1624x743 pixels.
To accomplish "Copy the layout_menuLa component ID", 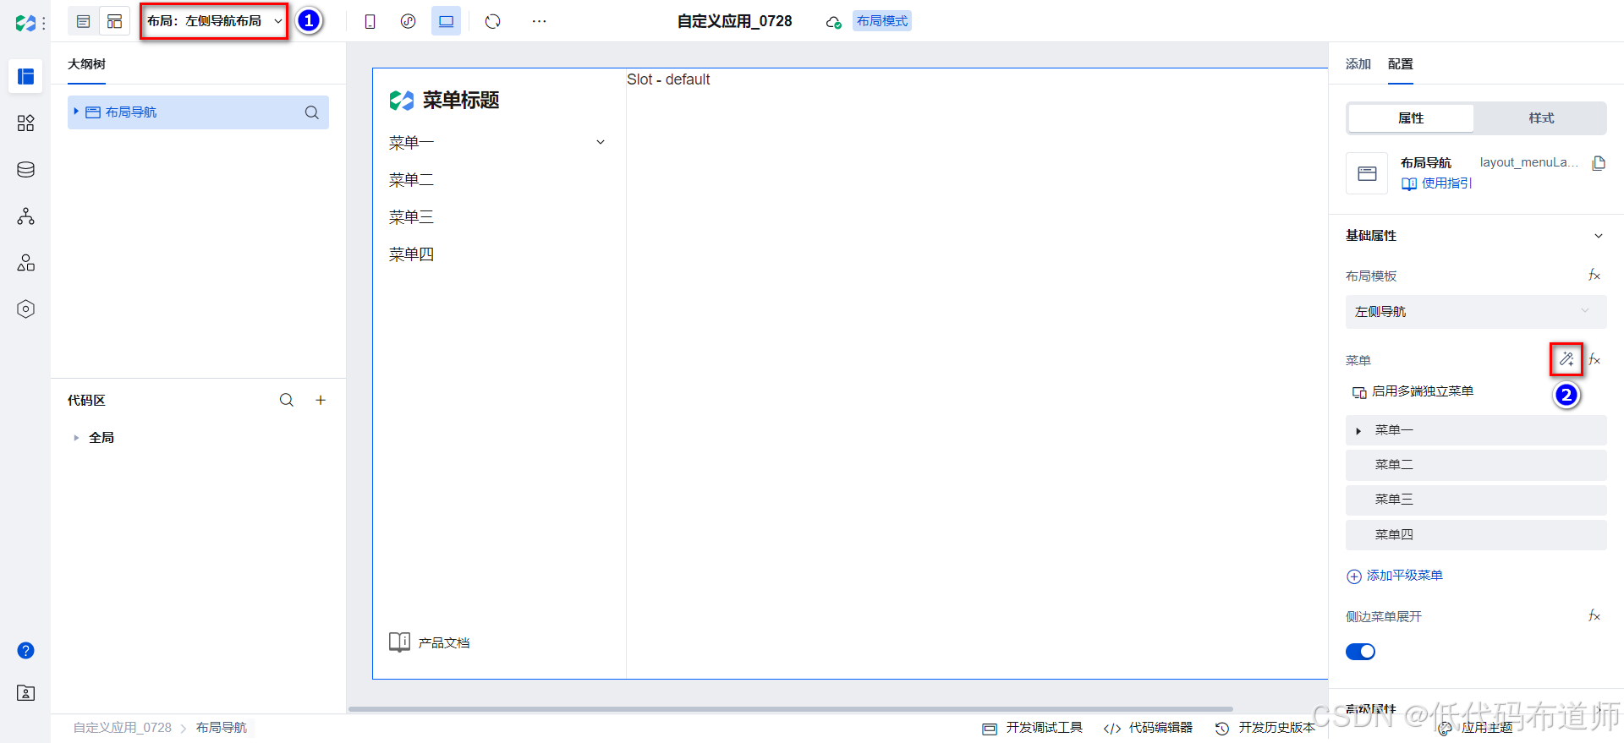I will [x=1598, y=163].
